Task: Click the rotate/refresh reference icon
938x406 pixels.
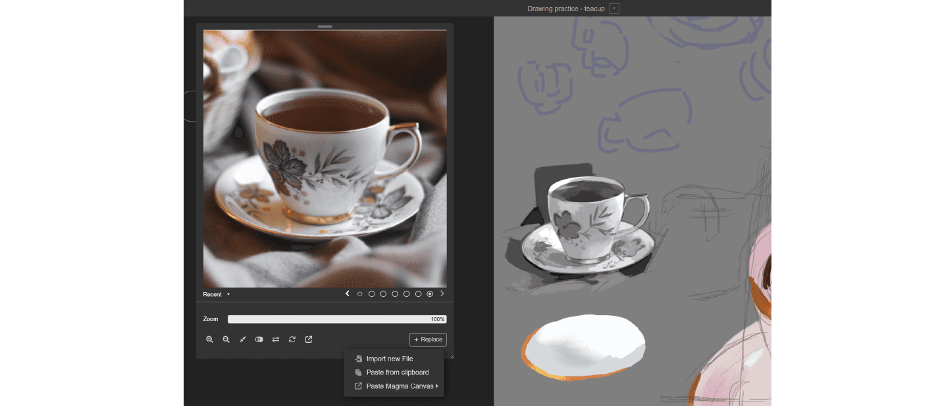Action: [292, 340]
